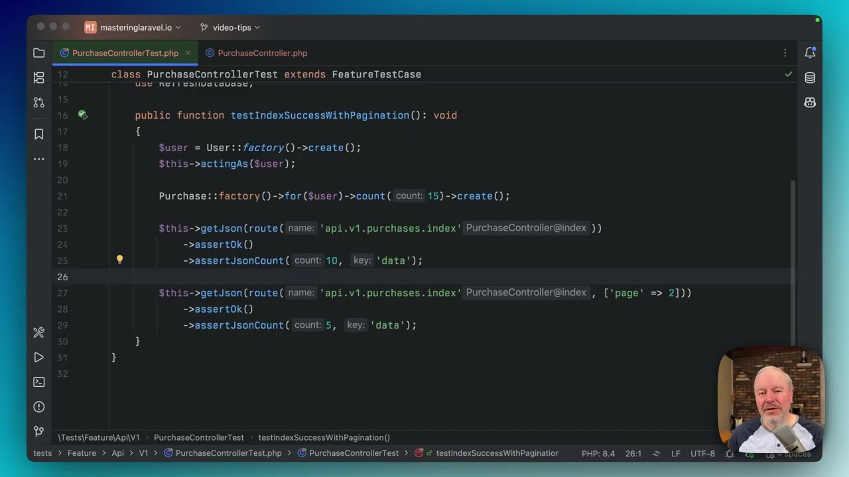Place the cursor on empty line 26

click(424, 277)
